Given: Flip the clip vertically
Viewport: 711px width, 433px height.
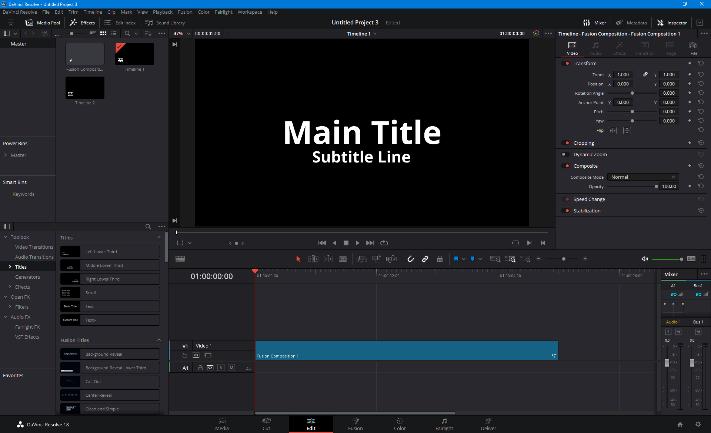Looking at the screenshot, I should [x=627, y=131].
